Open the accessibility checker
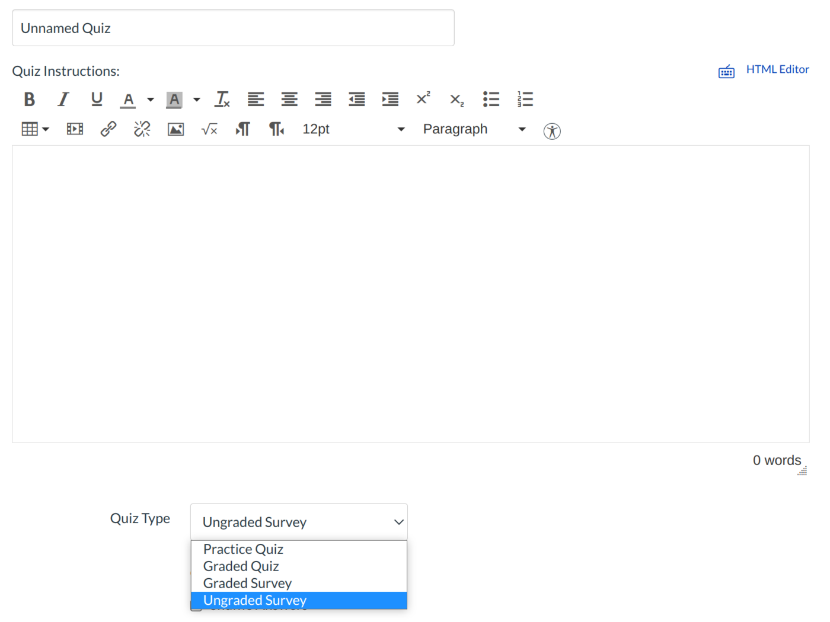Screen dimensions: 830x622 click(552, 131)
